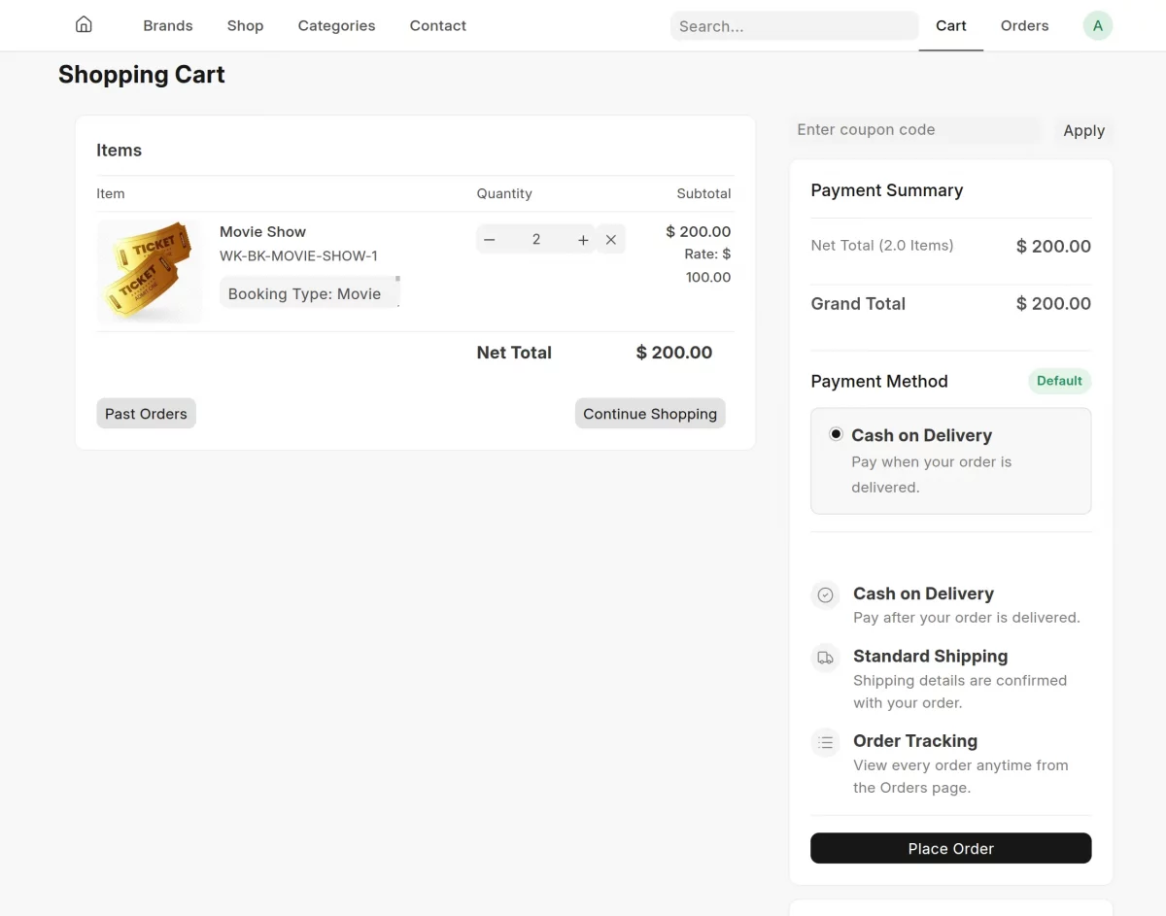Open the Brands menu
The width and height of the screenshot is (1166, 916).
pos(168,25)
